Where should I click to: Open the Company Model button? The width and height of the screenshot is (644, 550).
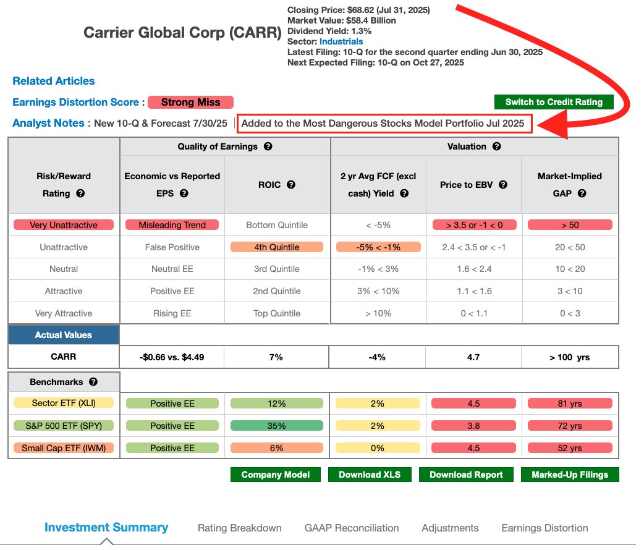[275, 475]
